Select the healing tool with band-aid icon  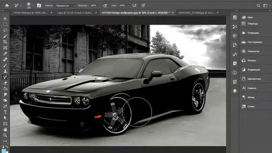pyautogui.click(x=5, y=59)
